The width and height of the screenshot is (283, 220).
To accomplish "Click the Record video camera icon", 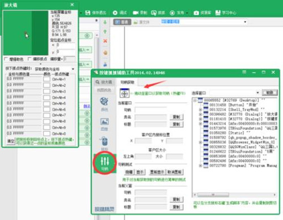I will coord(135,13).
